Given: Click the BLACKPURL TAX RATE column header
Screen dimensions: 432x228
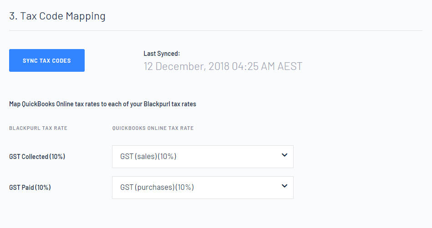Looking at the screenshot, I should tap(38, 128).
